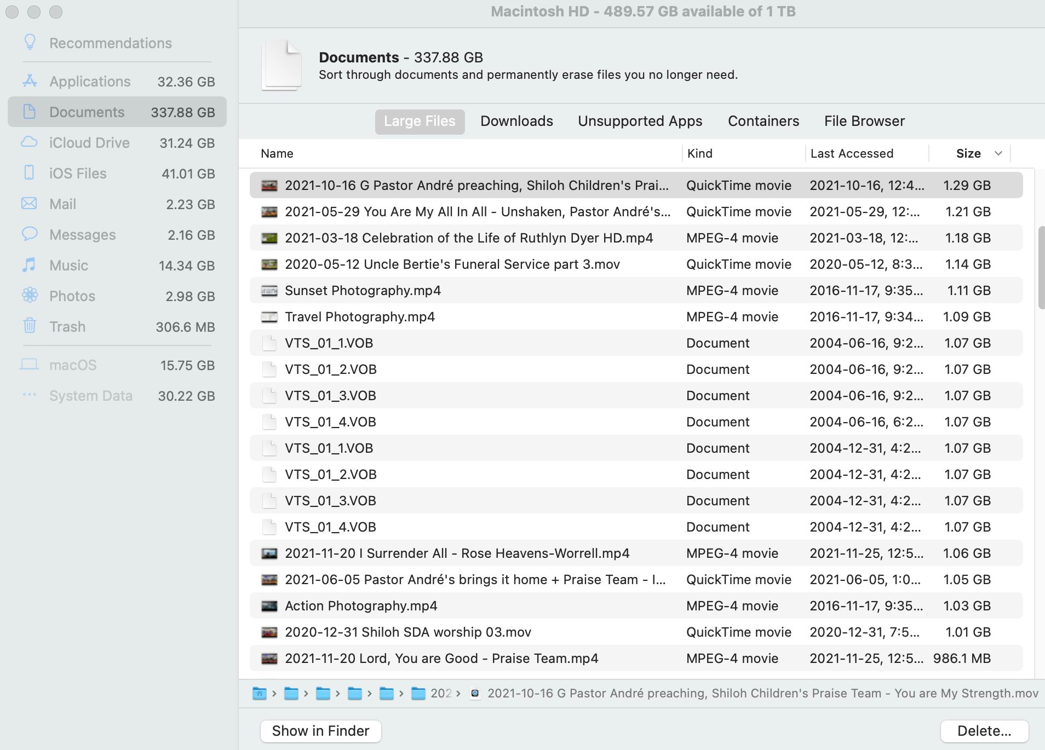
Task: Open the Unsupported Apps tab
Action: coord(640,121)
